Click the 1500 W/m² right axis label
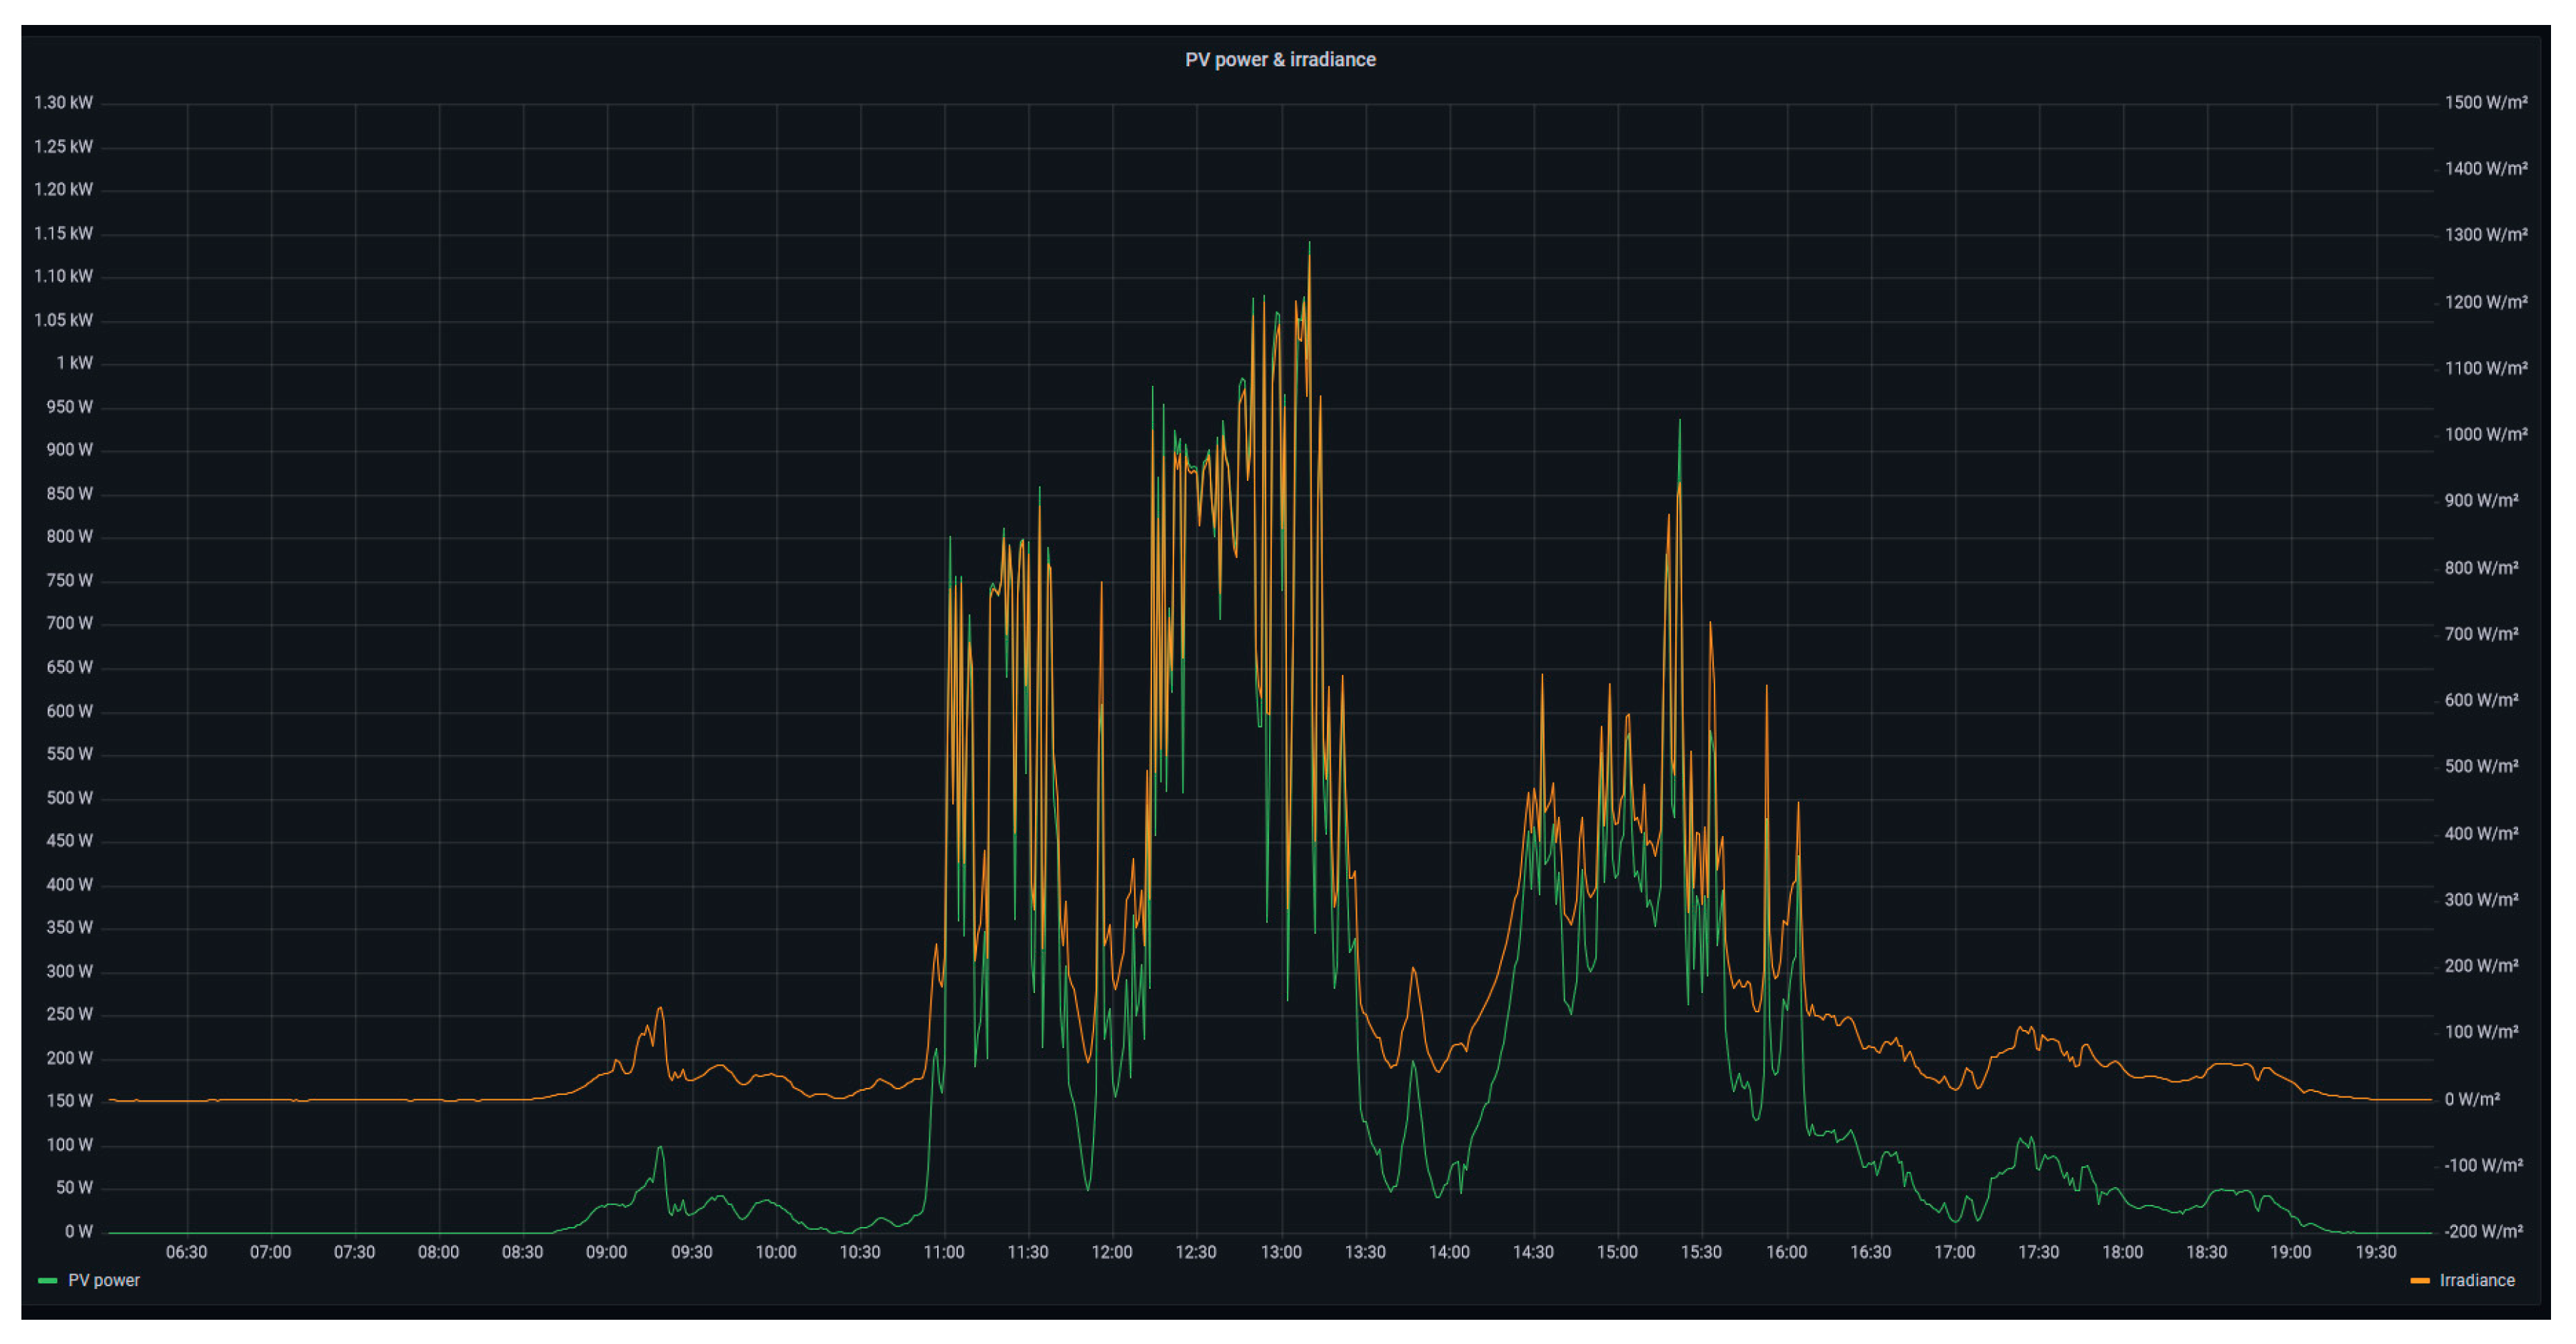The width and height of the screenshot is (2576, 1344). 2485,103
